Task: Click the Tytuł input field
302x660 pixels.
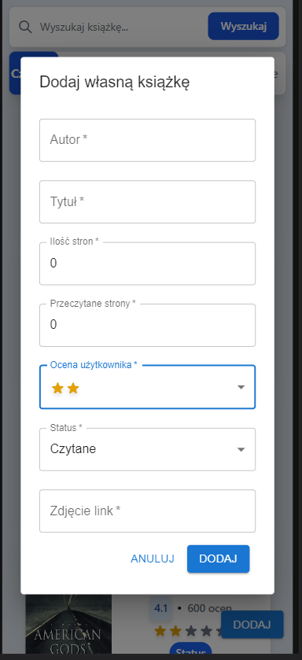Action: pos(148,201)
